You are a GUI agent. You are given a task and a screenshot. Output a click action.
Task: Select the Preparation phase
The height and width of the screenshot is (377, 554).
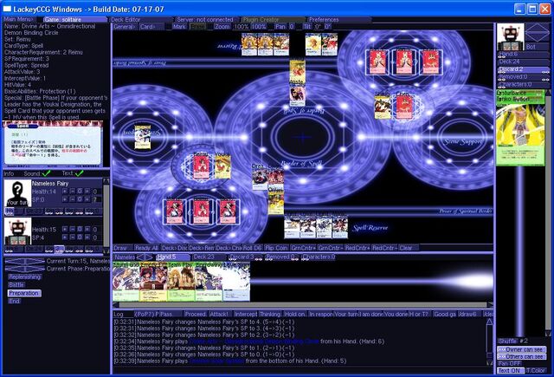(x=24, y=293)
